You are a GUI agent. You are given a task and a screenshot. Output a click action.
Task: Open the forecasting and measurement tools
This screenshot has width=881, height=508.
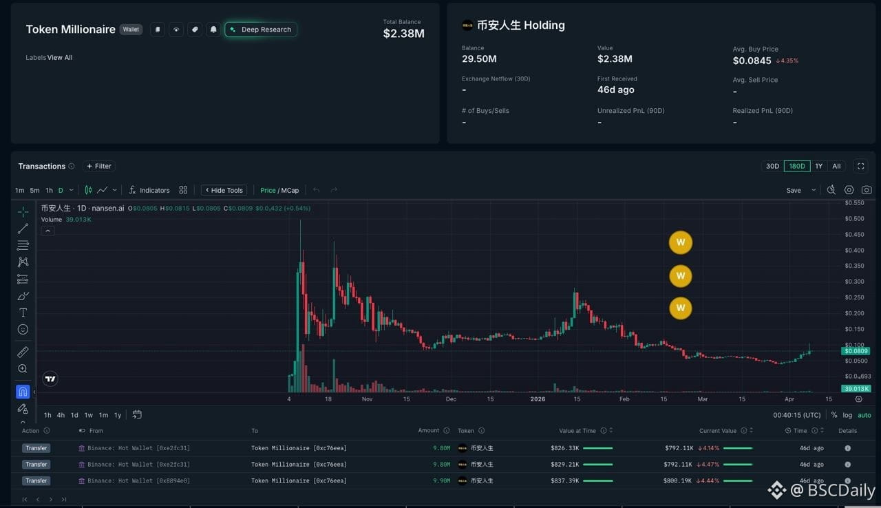click(23, 279)
